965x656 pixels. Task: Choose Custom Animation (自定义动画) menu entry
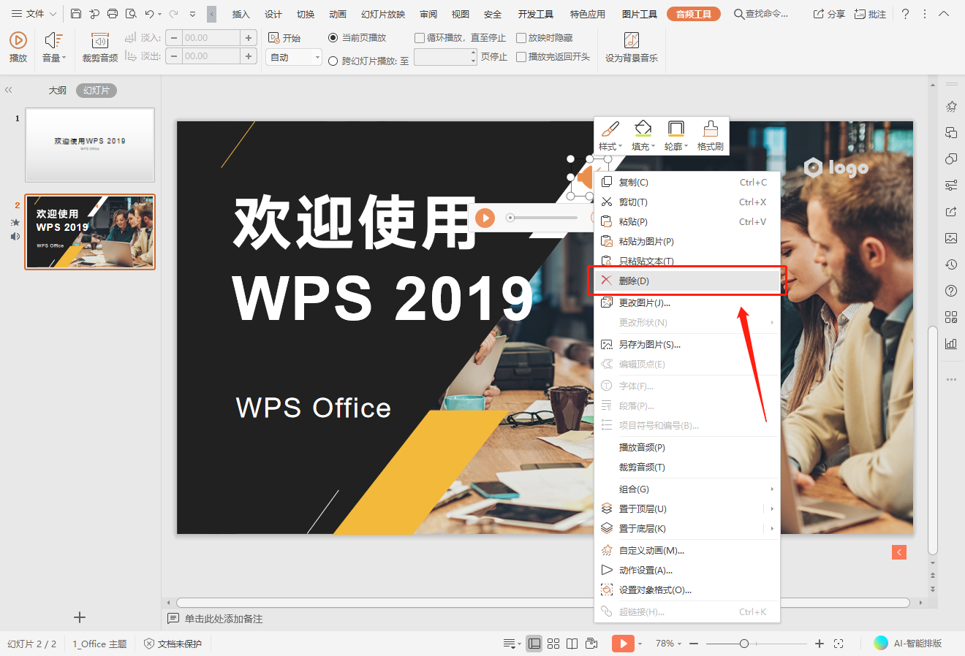pyautogui.click(x=686, y=550)
